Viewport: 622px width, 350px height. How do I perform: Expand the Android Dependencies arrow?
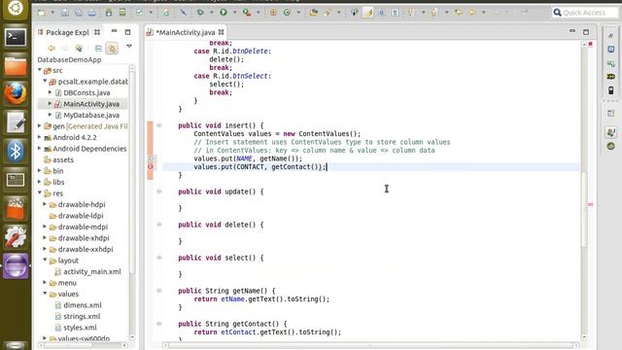40,148
